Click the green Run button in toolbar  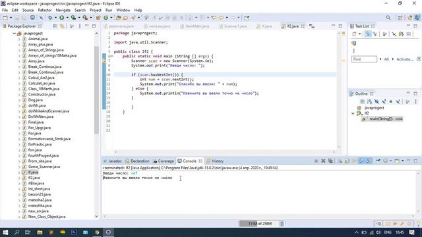pos(61,18)
